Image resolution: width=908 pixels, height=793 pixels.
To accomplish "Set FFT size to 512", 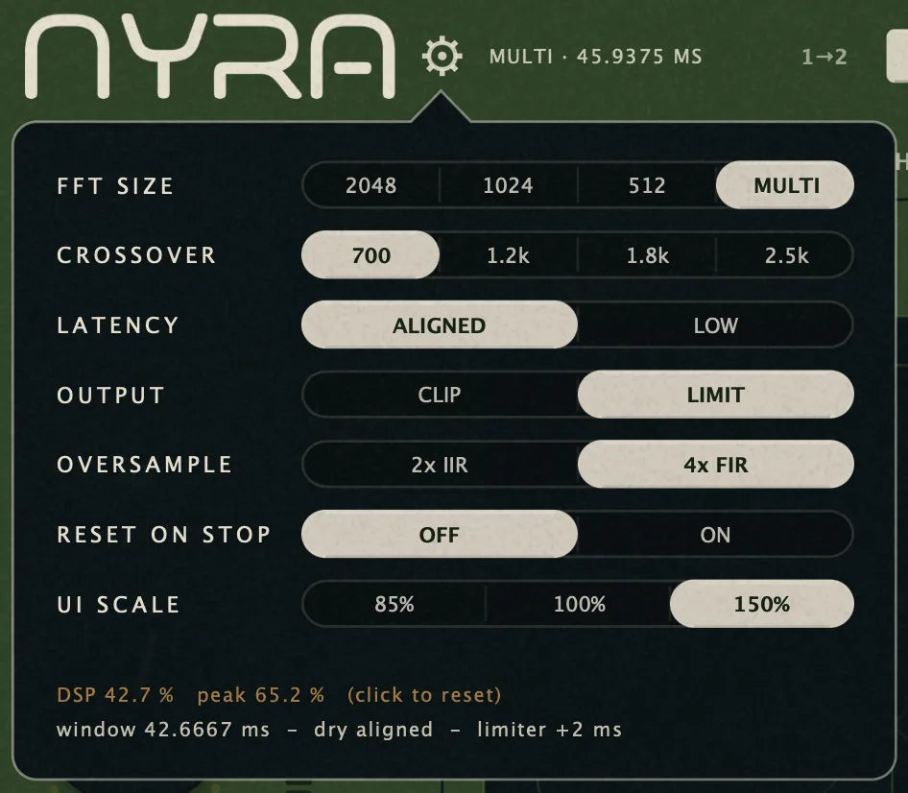I will [647, 185].
